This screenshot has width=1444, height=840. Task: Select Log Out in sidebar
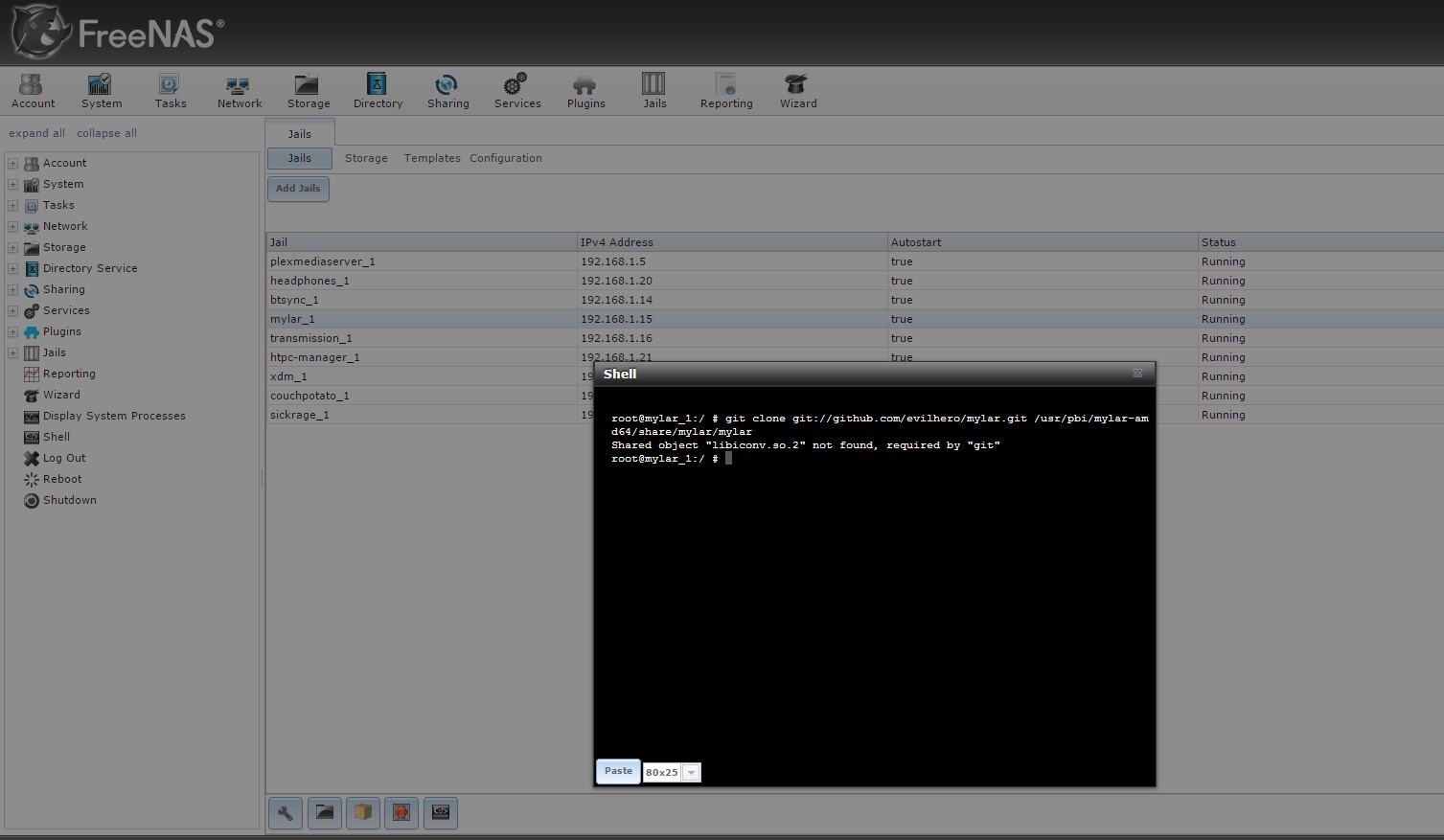click(x=63, y=458)
